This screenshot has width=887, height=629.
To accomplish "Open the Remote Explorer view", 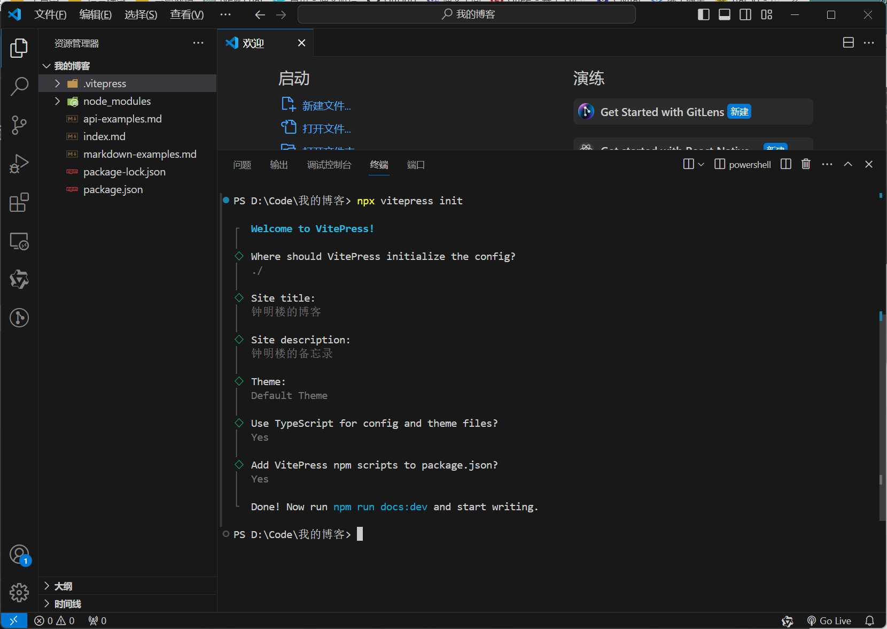I will 19,241.
